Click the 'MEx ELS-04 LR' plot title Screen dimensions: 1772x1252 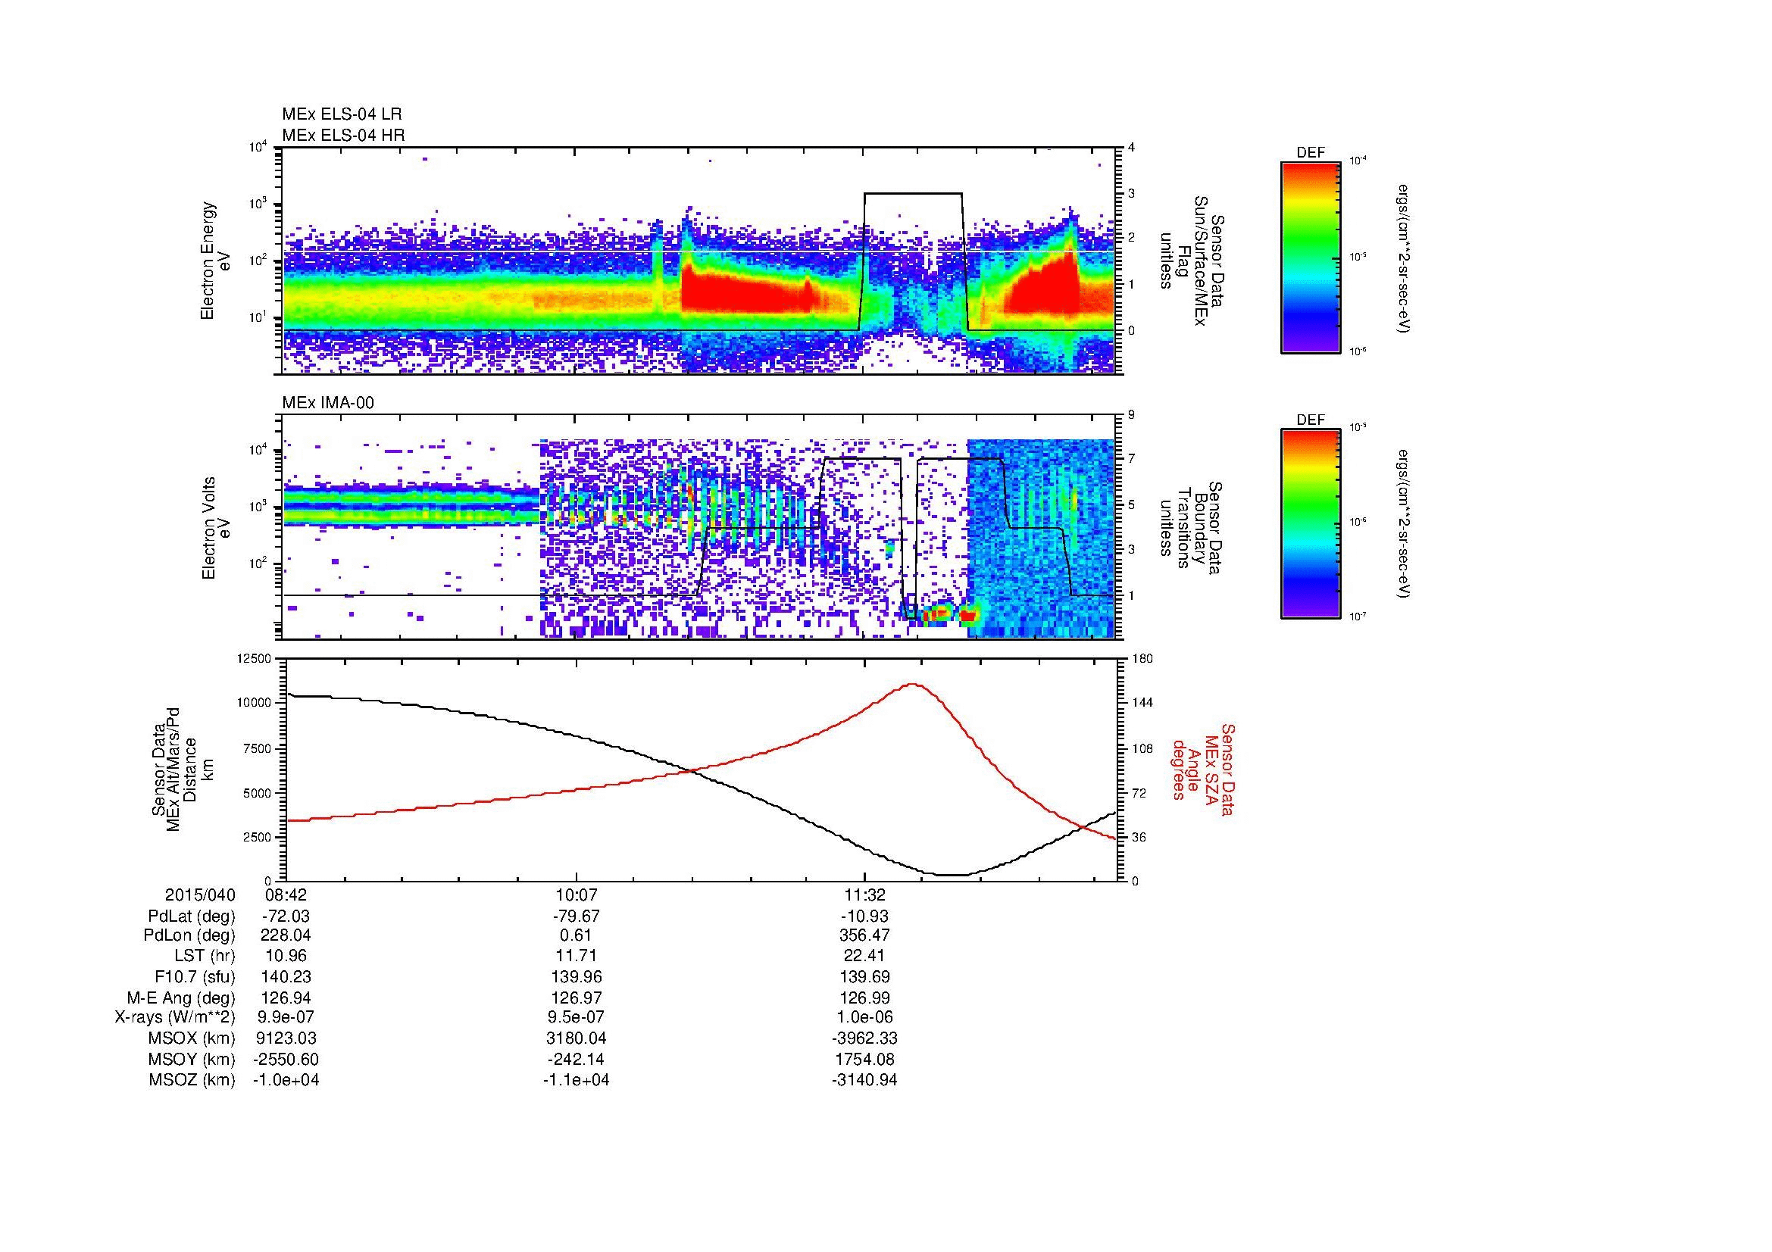[x=342, y=114]
